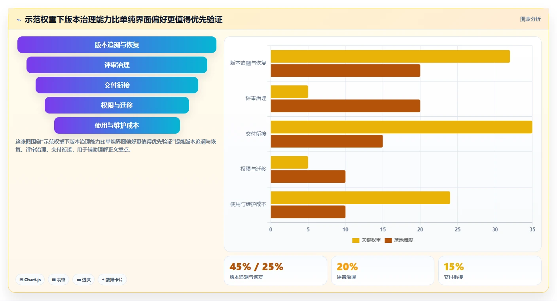This screenshot has width=557, height=301.
Task: Click 落地难度 bar for 使用与维护成本
Action: 308,212
